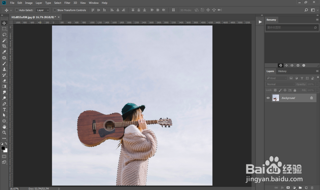Select the Eraser tool
The height and width of the screenshot is (190, 320).
click(x=4, y=81)
